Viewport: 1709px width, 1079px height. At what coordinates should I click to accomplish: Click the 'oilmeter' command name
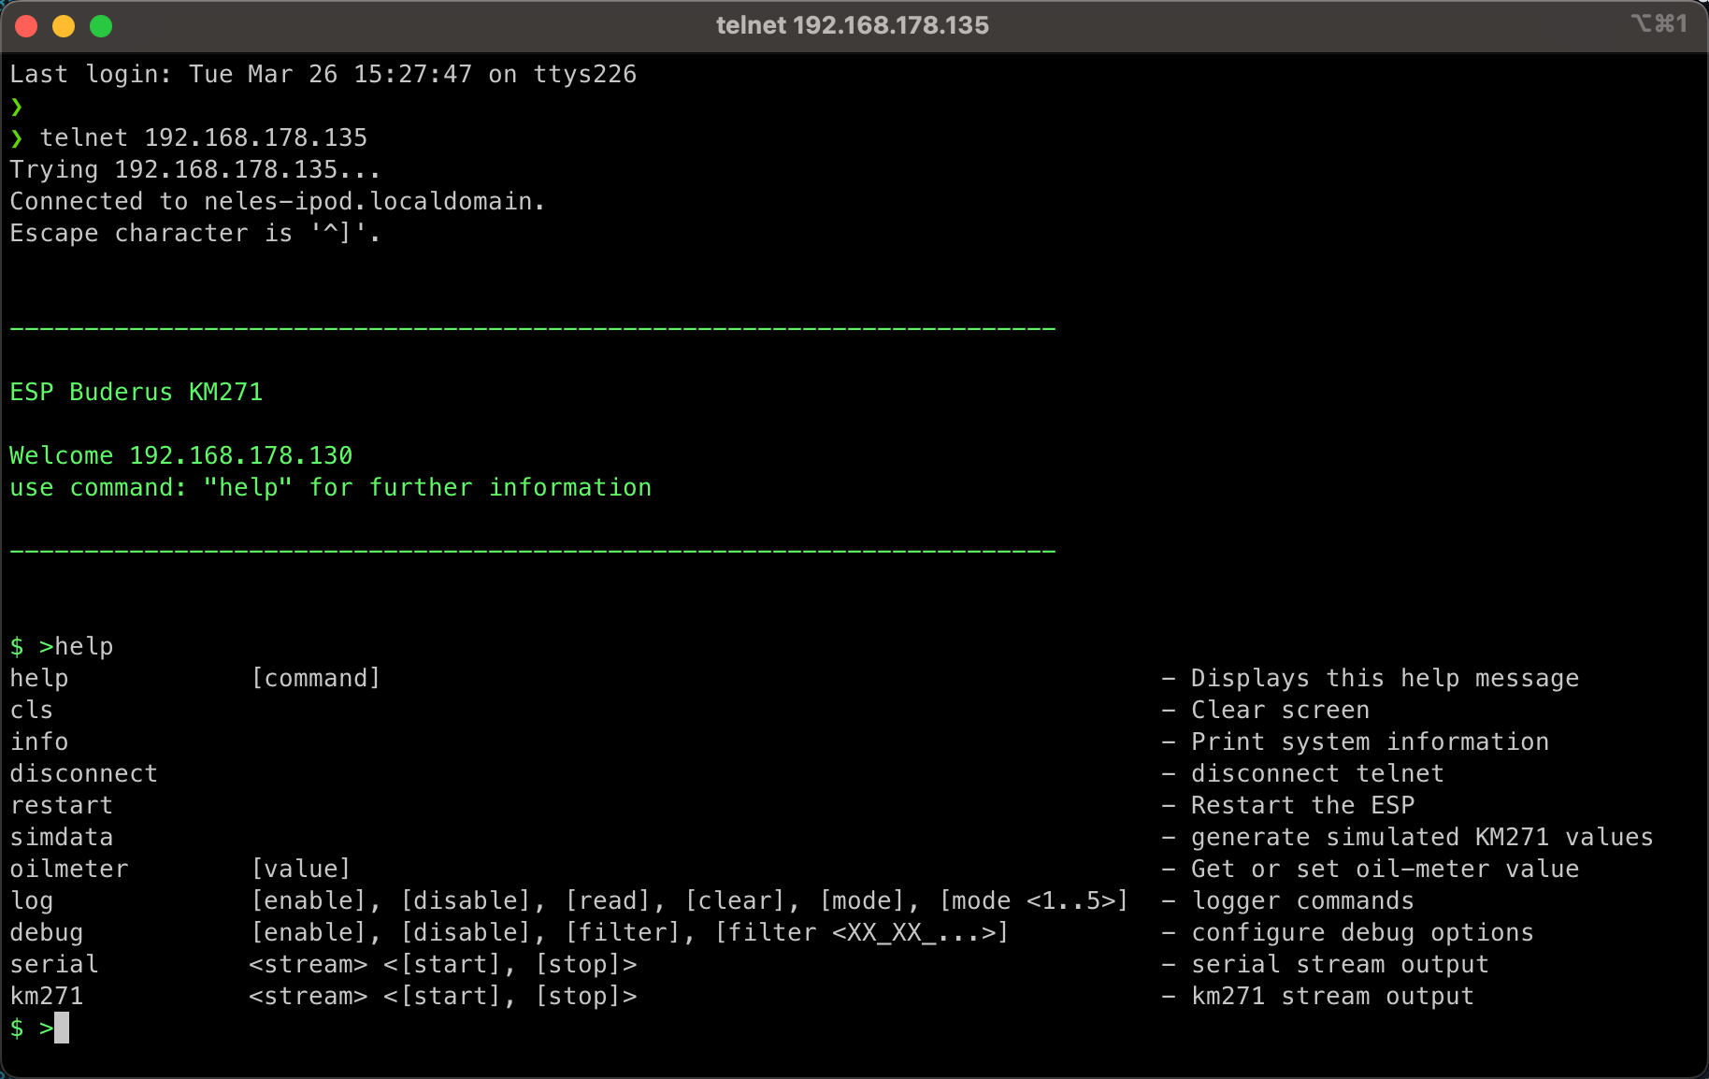pyautogui.click(x=69, y=869)
